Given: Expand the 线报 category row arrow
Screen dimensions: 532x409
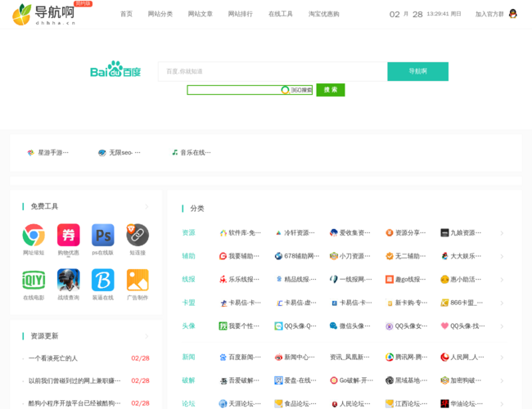Looking at the screenshot, I should [502, 280].
